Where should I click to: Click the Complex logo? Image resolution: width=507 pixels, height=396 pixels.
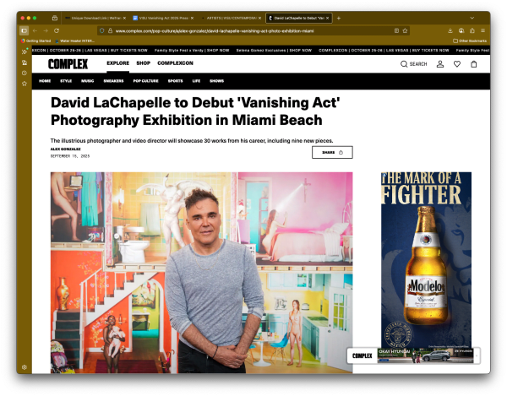(68, 64)
